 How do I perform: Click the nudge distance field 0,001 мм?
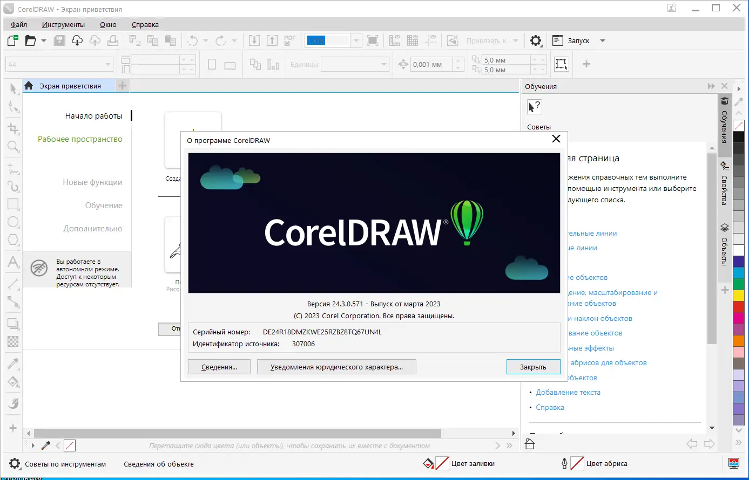coord(431,65)
